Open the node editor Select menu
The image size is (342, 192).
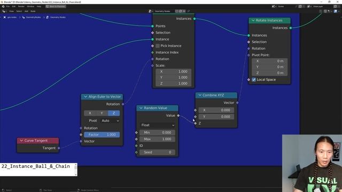pos(19,11)
